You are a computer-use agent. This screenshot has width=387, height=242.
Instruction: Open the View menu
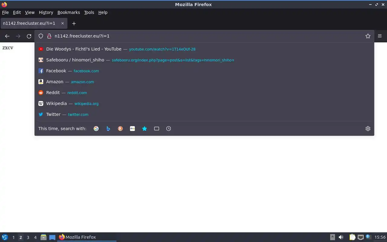(x=30, y=12)
